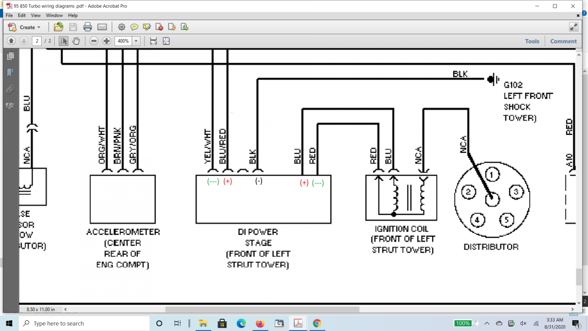Click the zoom in plus button
Screen dimensions: 588x331
106,41
